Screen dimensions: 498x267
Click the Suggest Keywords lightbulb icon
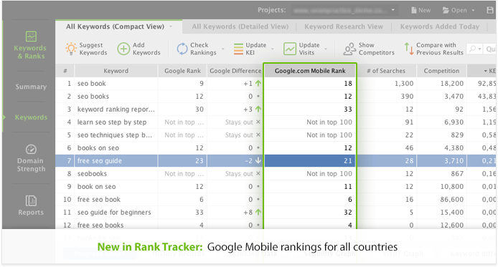(71, 49)
